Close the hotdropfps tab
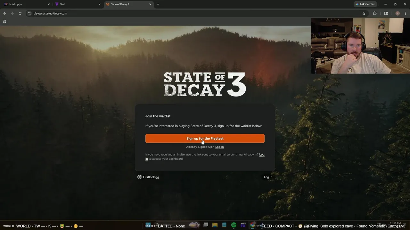The height and width of the screenshot is (230, 410). [49, 4]
